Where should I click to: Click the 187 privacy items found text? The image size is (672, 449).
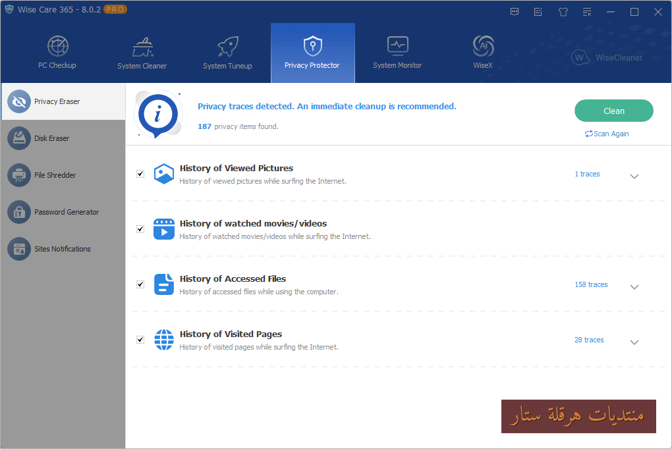(x=238, y=126)
